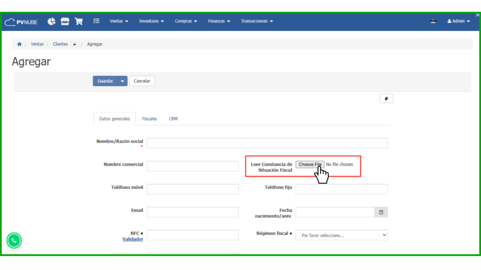Click the Nombre/Razón social input field
481x270 pixels.
pos(267,143)
